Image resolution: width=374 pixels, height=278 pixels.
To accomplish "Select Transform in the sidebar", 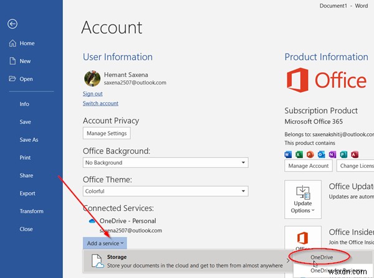I will (x=32, y=211).
